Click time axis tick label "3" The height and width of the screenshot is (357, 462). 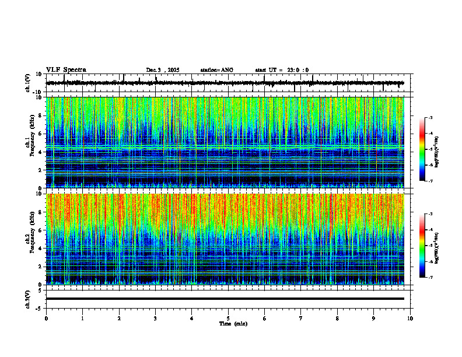click(x=155, y=318)
